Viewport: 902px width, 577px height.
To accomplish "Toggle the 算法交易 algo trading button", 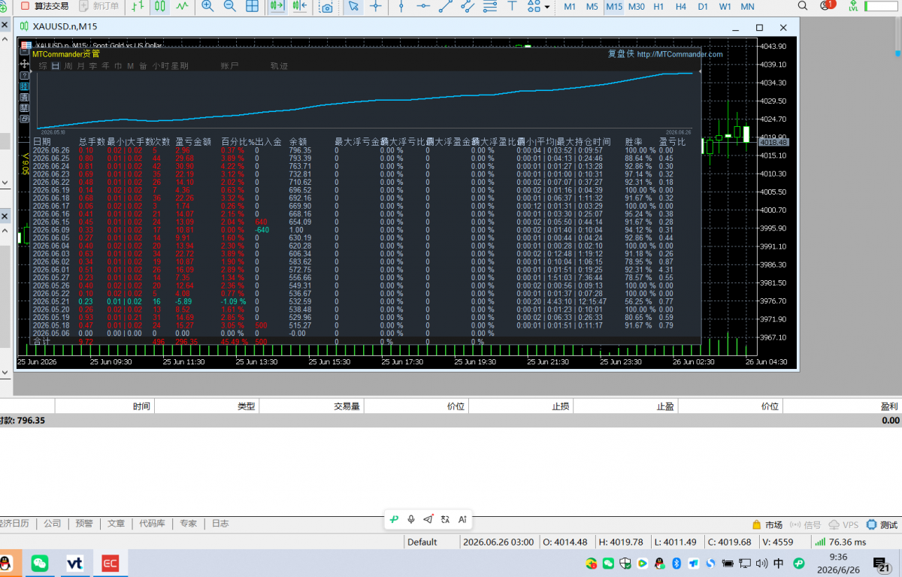I will (x=44, y=6).
